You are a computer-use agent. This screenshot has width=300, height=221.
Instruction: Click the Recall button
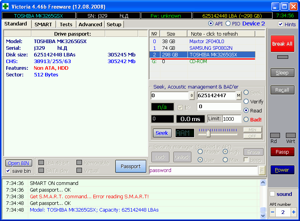click(282, 90)
